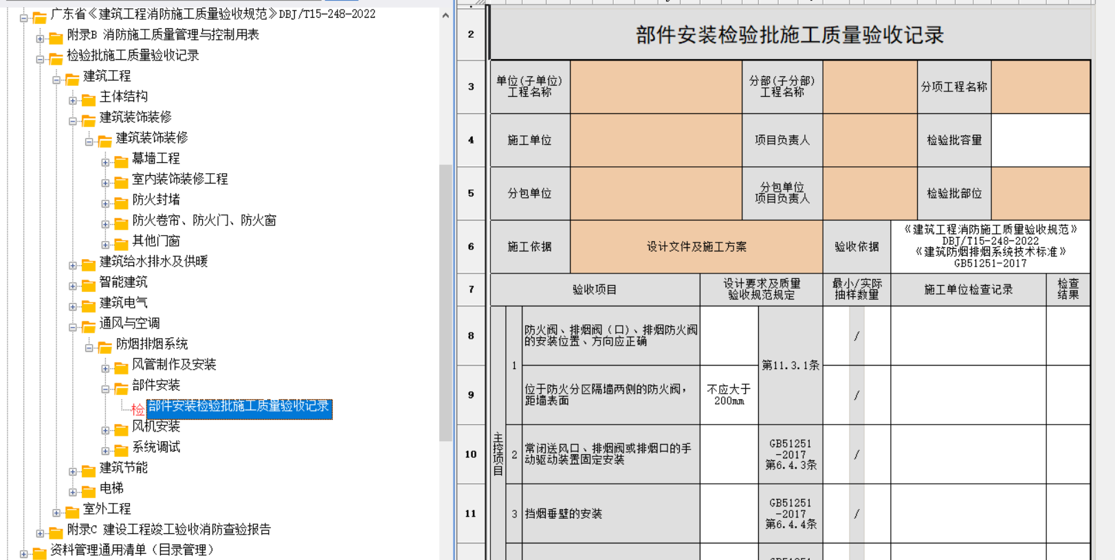Image resolution: width=1115 pixels, height=560 pixels.
Task: Select 部件安装检验批施工质量验收记录 tree entry
Action: 239,407
